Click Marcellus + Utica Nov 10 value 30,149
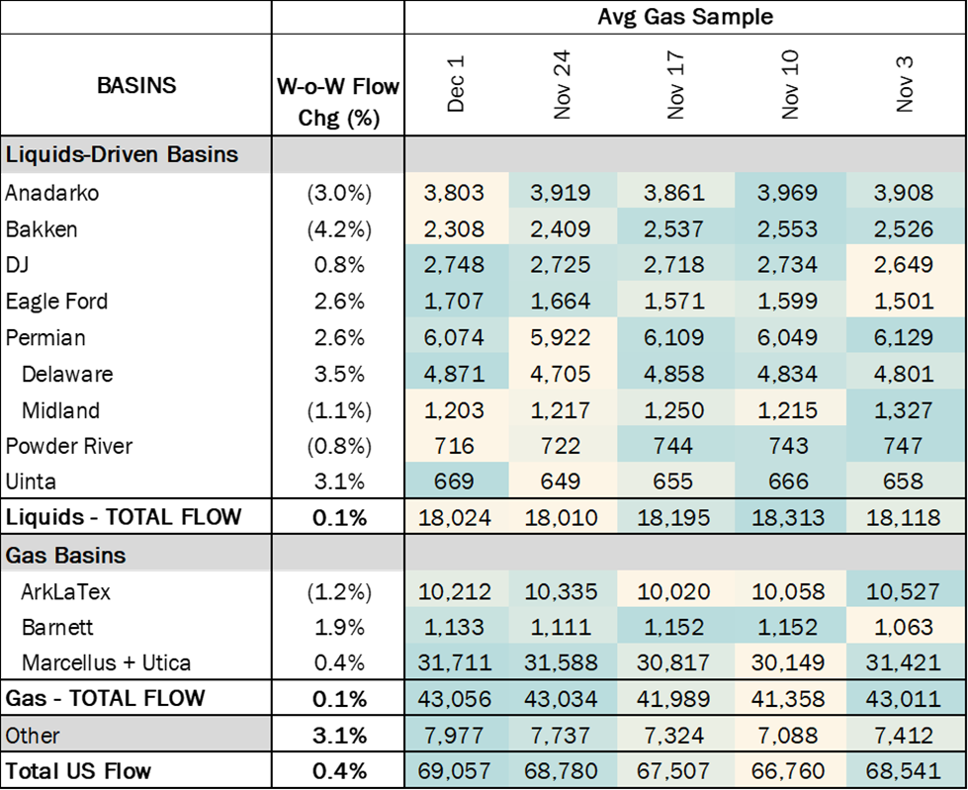968x790 pixels. pos(788,662)
